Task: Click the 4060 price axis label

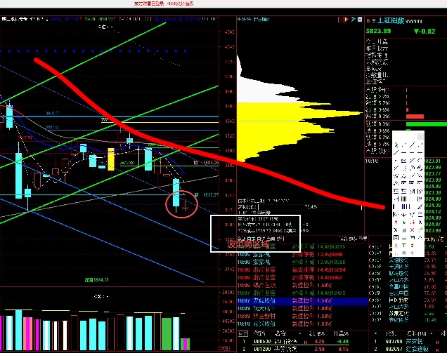Action: point(229,32)
